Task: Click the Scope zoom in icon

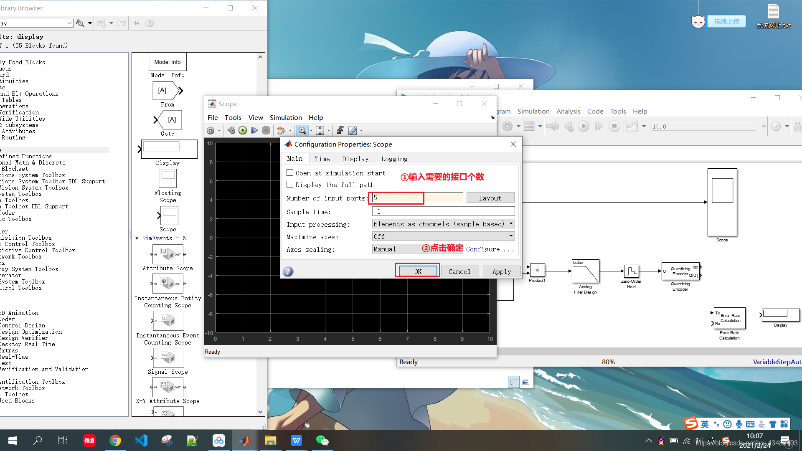Action: click(x=302, y=130)
